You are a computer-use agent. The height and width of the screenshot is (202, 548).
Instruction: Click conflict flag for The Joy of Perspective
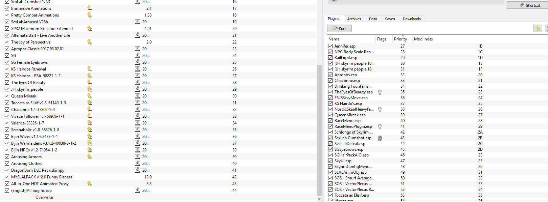click(x=89, y=42)
